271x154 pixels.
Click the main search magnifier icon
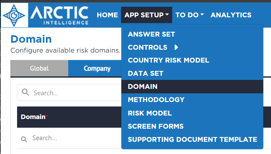tap(25, 92)
